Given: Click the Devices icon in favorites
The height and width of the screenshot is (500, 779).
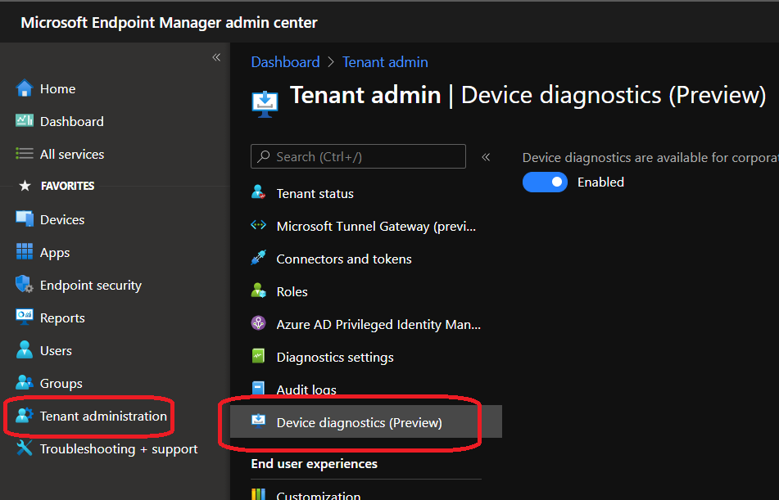Looking at the screenshot, I should 25,219.
